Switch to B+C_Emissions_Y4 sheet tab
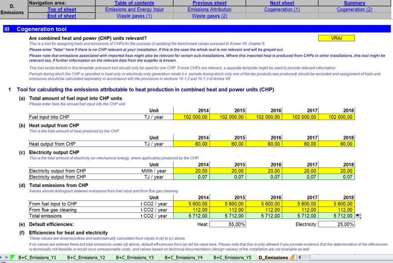 click(183, 258)
